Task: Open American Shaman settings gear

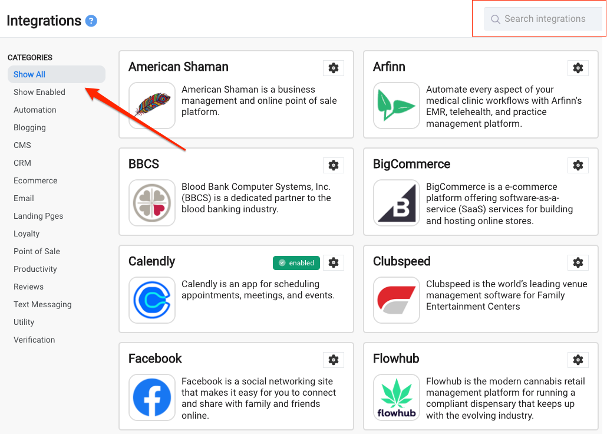Action: point(334,68)
